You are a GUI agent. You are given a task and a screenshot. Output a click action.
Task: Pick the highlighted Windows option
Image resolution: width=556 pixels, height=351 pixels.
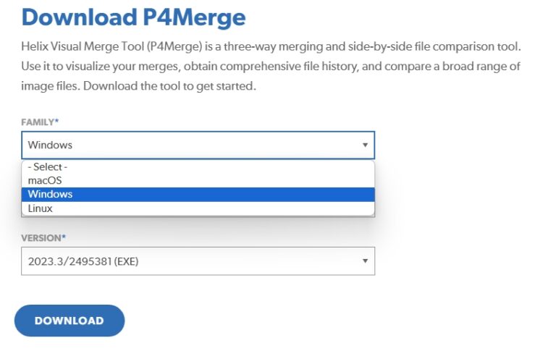click(x=51, y=194)
